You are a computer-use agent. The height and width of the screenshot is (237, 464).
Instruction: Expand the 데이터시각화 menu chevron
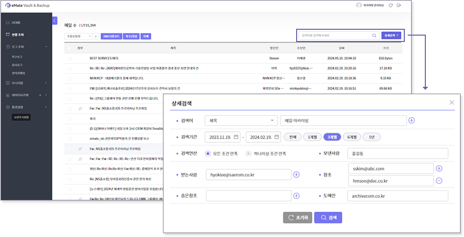point(46,95)
